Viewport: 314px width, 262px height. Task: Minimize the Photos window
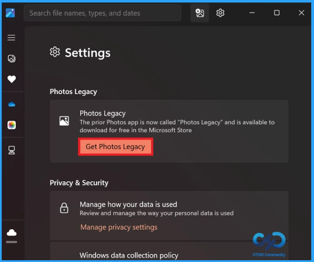click(252, 13)
